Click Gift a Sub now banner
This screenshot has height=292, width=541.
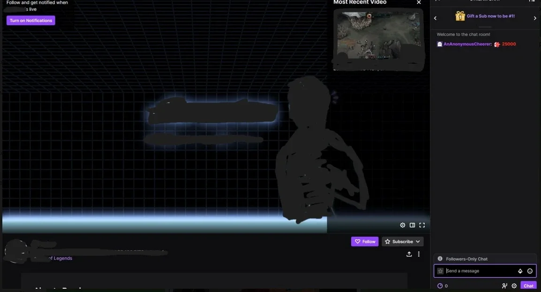[x=490, y=16]
